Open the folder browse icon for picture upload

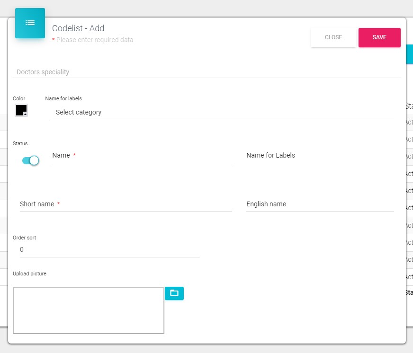pyautogui.click(x=174, y=293)
